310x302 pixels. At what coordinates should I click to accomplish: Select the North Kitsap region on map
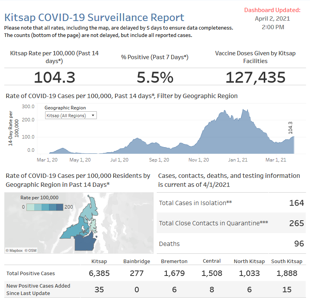(x=93, y=209)
